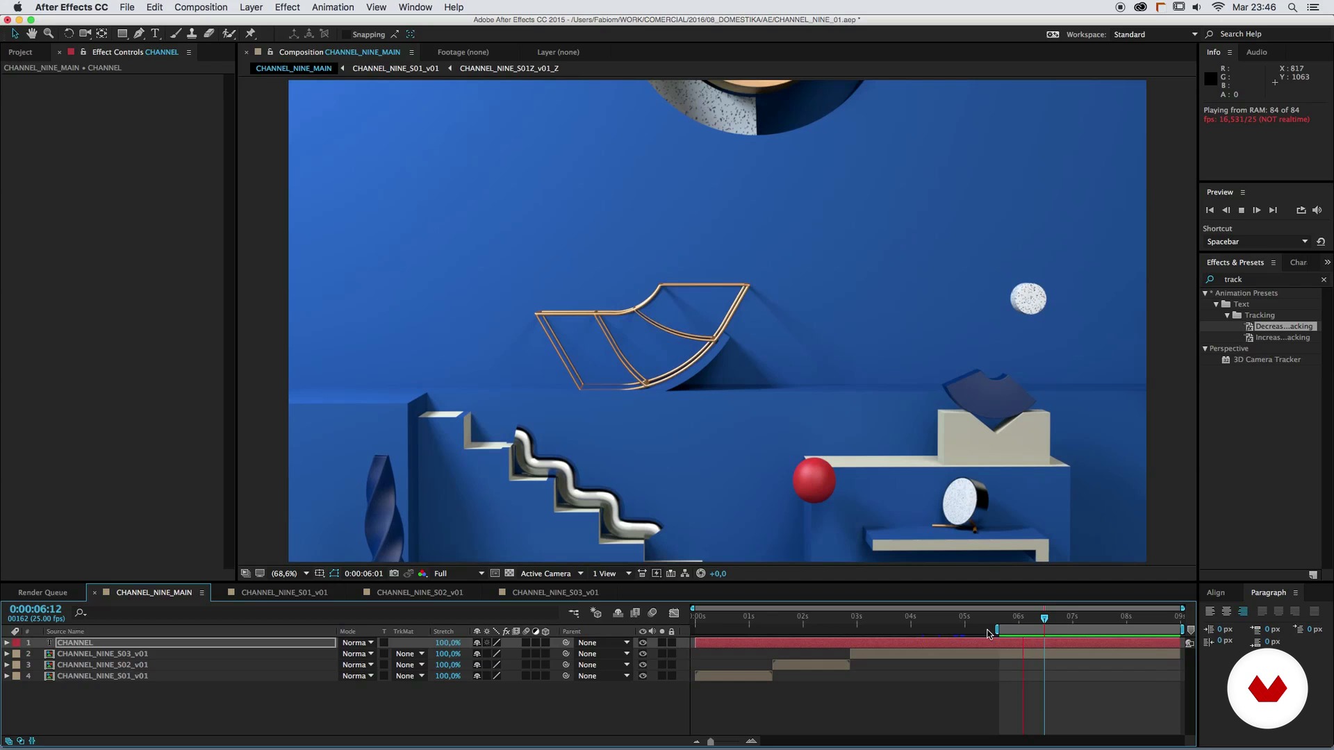Select the Clone Stamp tool
1334x750 pixels.
pos(191,33)
